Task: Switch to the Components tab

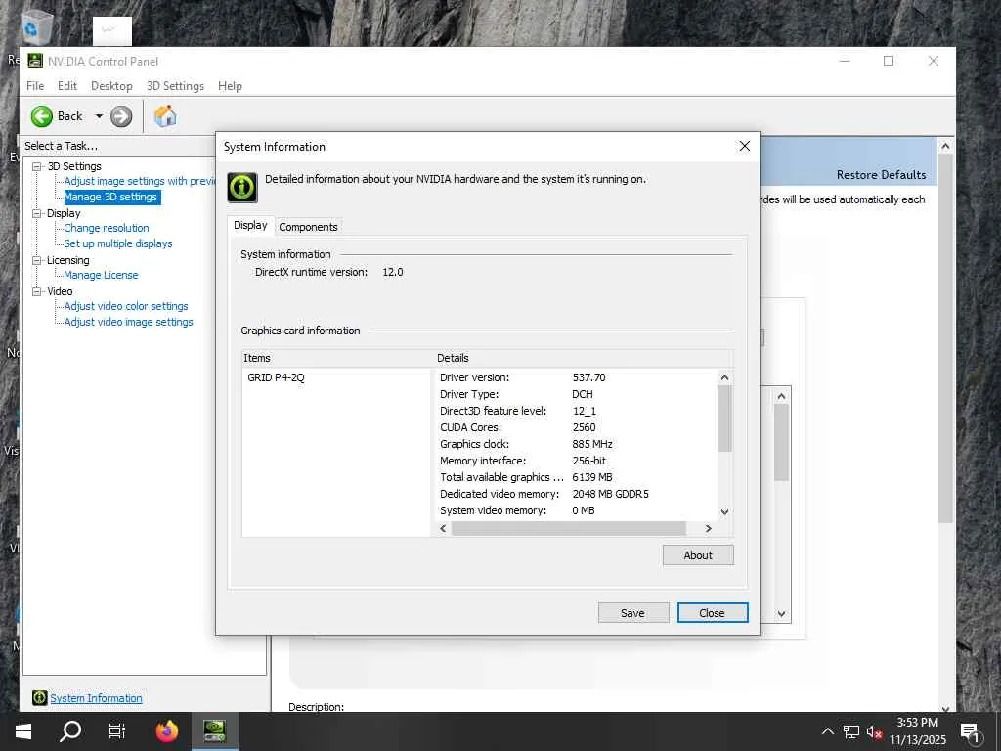Action: pyautogui.click(x=308, y=227)
